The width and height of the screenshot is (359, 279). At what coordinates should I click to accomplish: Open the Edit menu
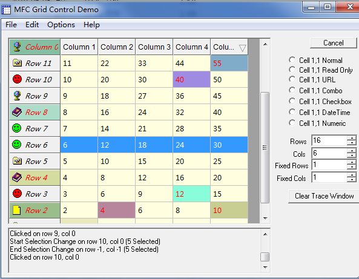click(x=32, y=25)
